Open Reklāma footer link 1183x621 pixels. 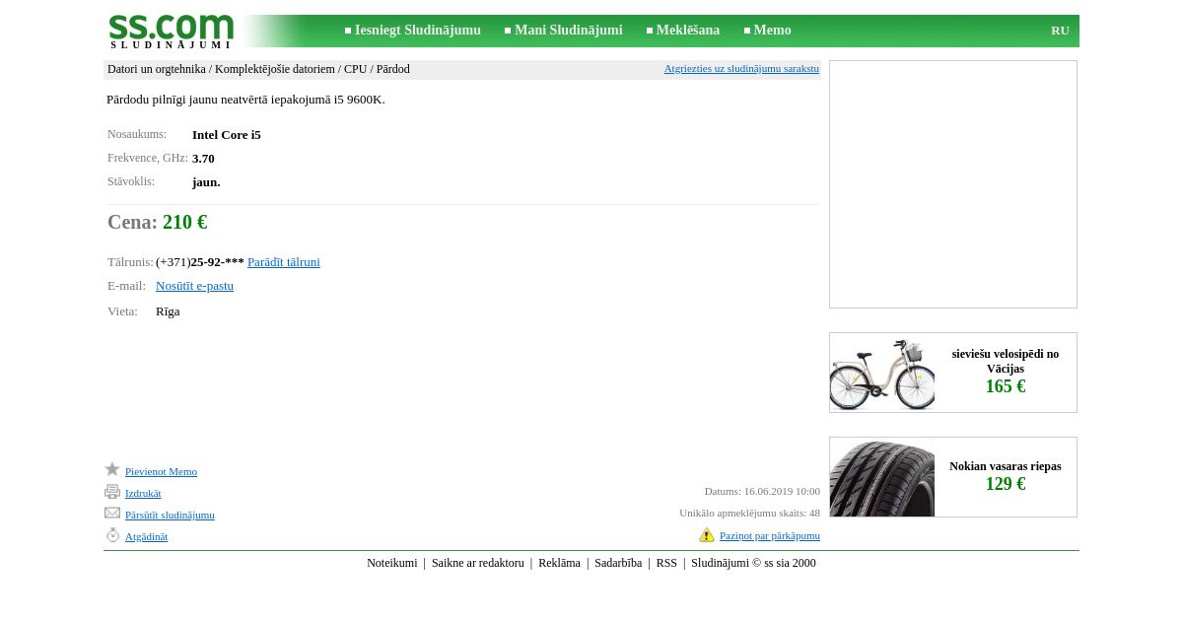pyautogui.click(x=559, y=564)
